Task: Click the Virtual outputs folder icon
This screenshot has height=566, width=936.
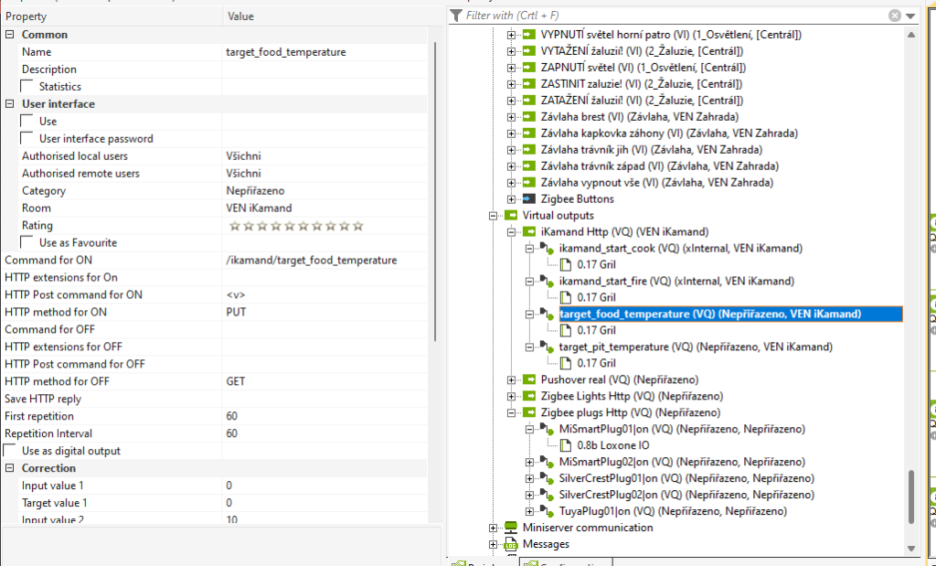Action: 511,216
